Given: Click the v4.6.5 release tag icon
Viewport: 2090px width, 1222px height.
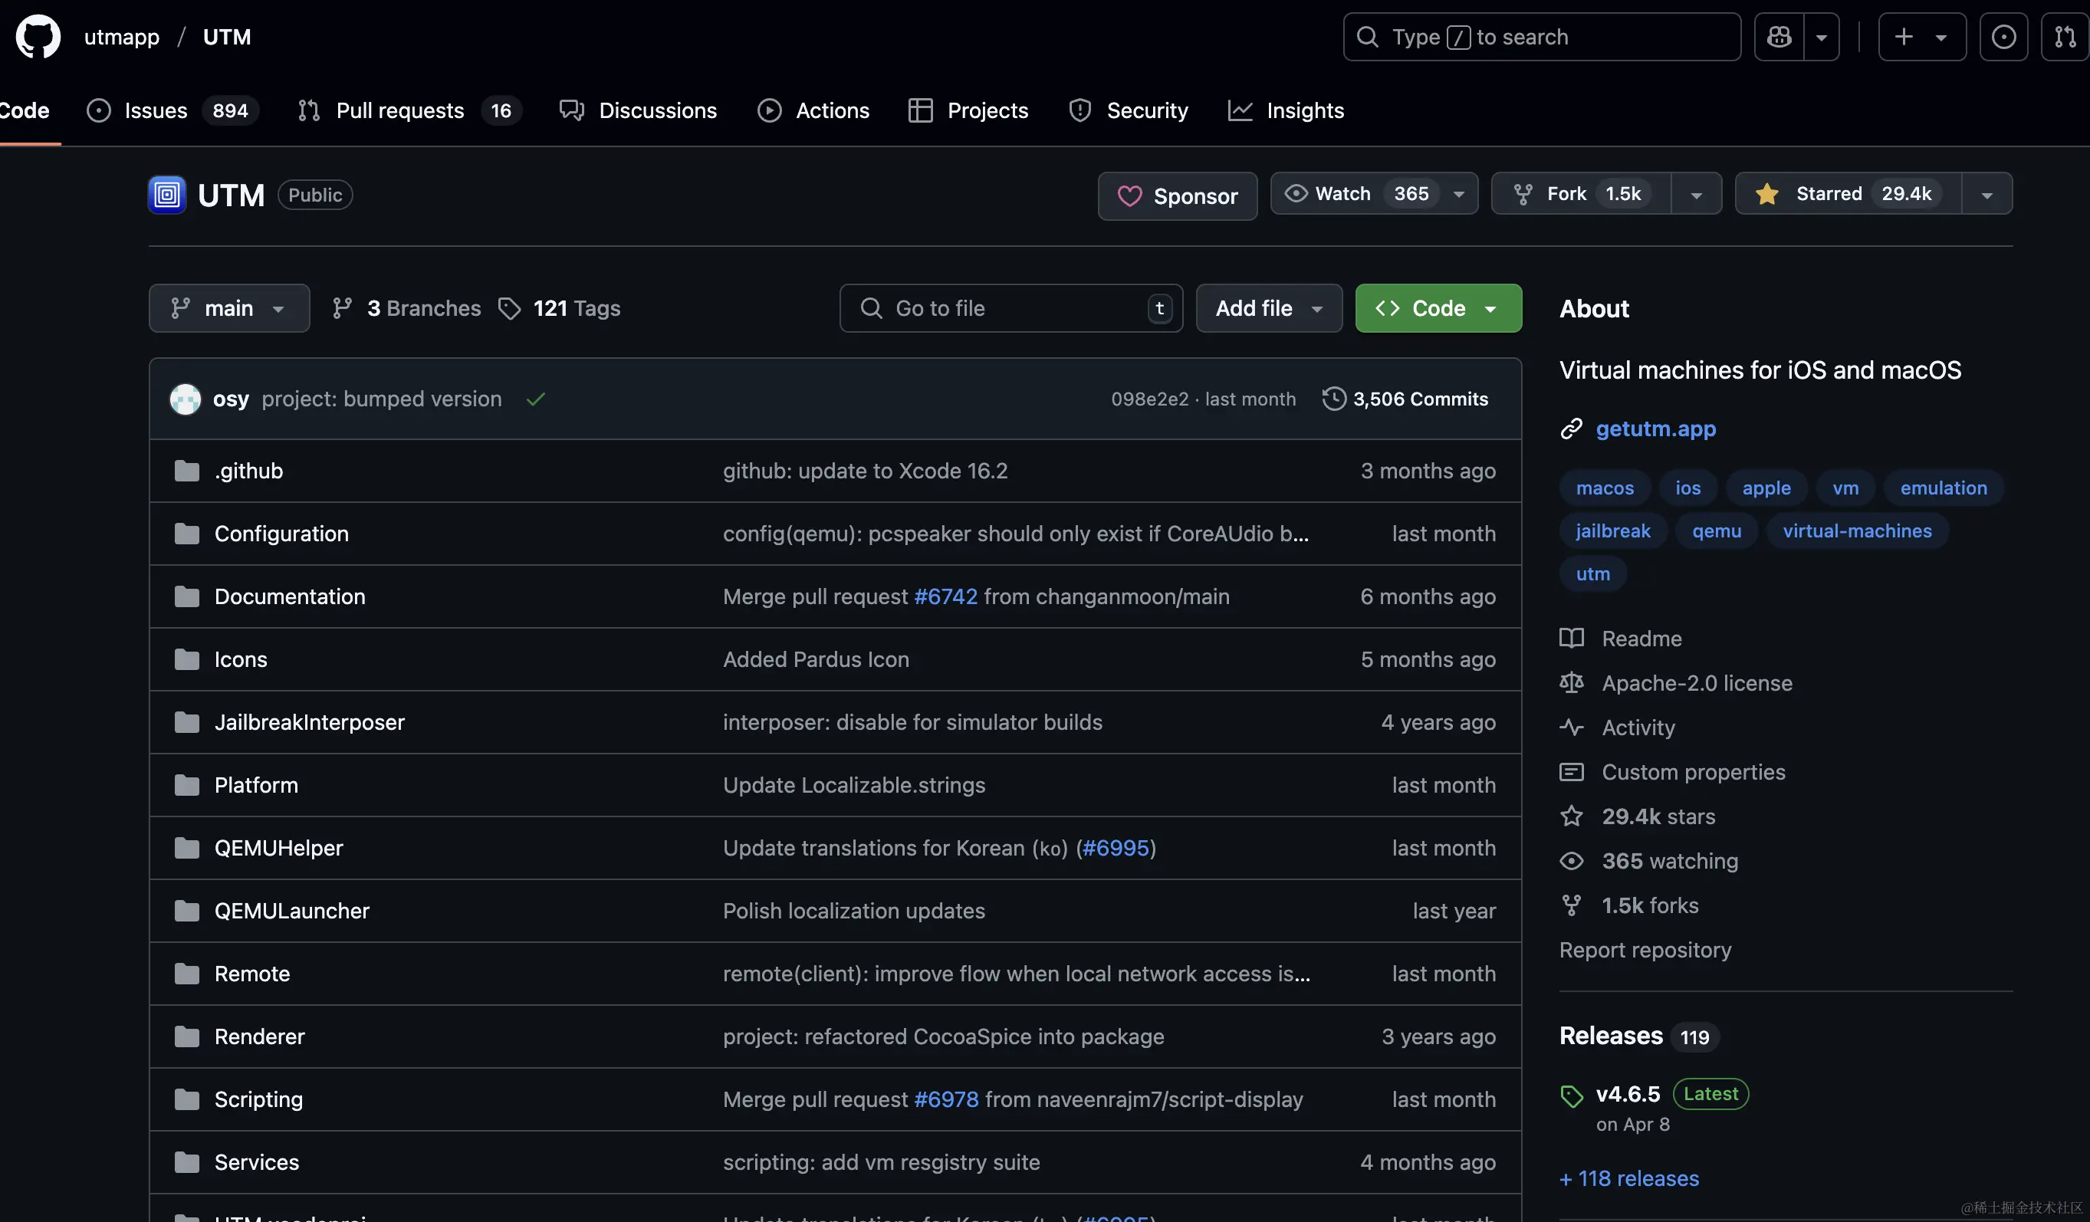Looking at the screenshot, I should [1571, 1096].
